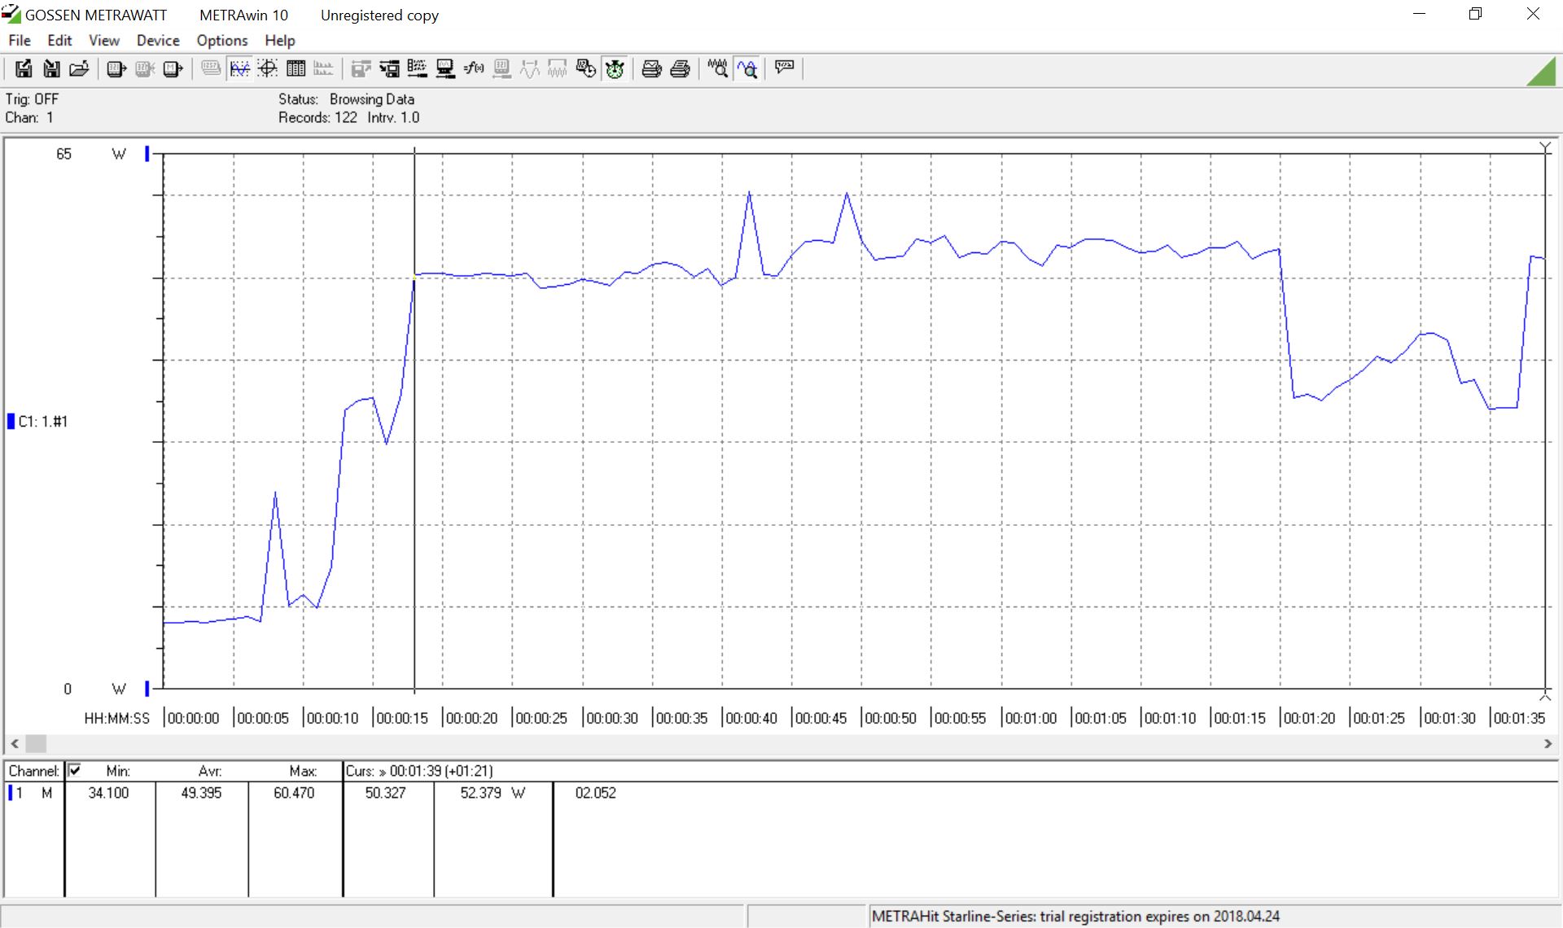Viewport: 1563px width, 928px height.
Task: Click the f(x) math function icon
Action: tap(474, 69)
